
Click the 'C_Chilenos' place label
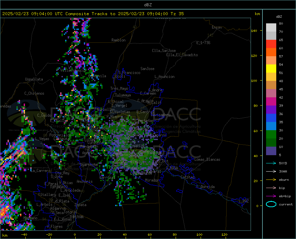click(x=34, y=93)
